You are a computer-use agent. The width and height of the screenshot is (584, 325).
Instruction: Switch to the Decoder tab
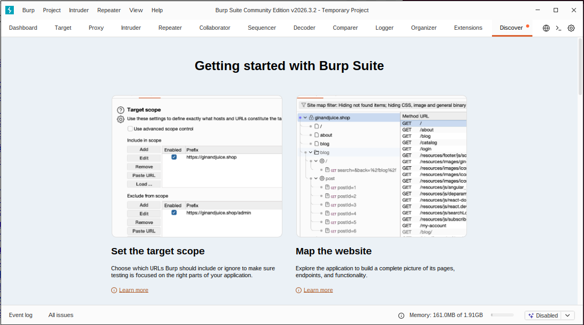(304, 28)
